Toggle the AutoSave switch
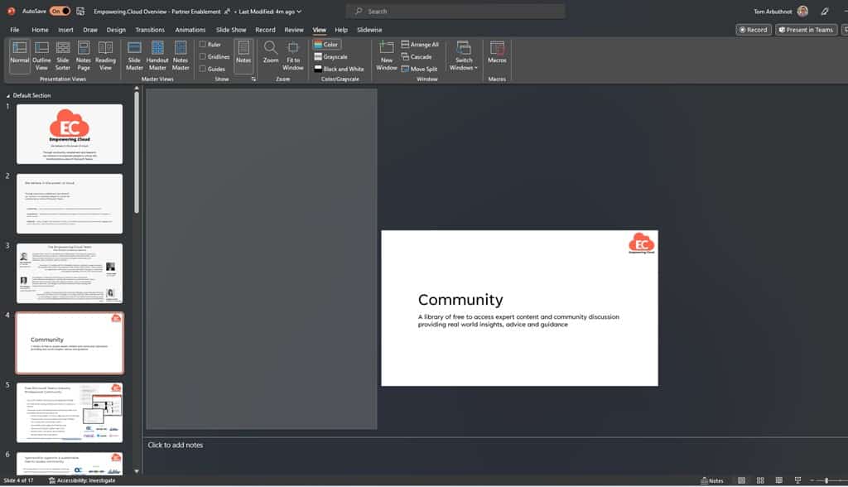848x487 pixels. click(60, 12)
